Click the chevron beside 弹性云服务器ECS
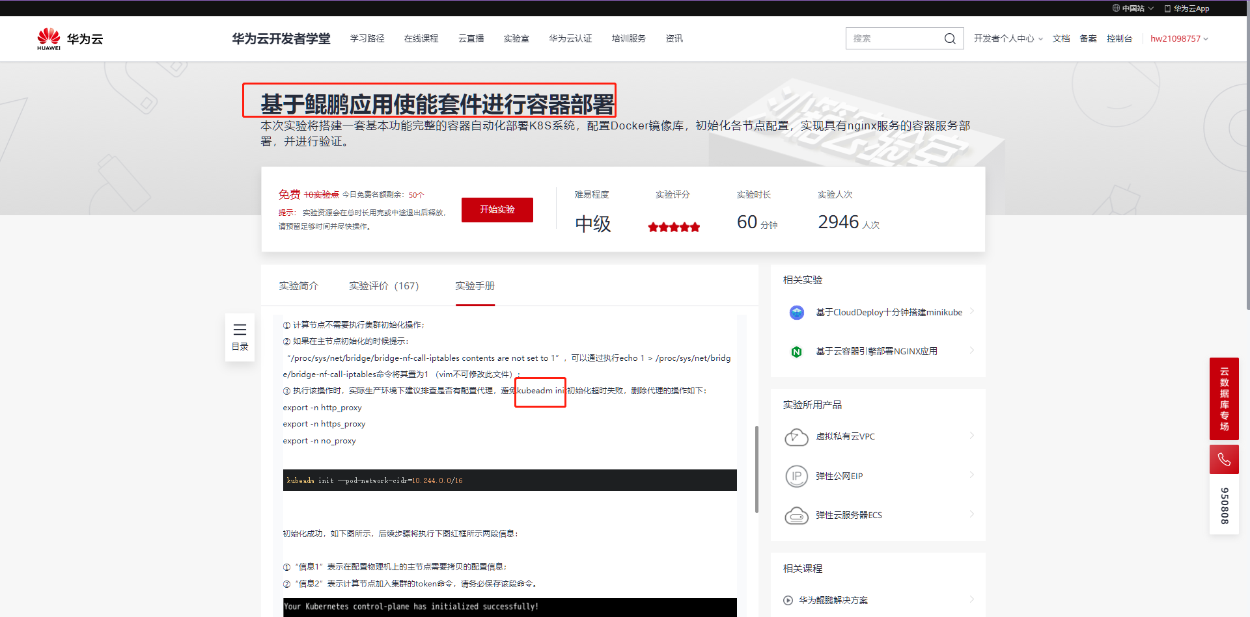1250x617 pixels. pos(972,514)
